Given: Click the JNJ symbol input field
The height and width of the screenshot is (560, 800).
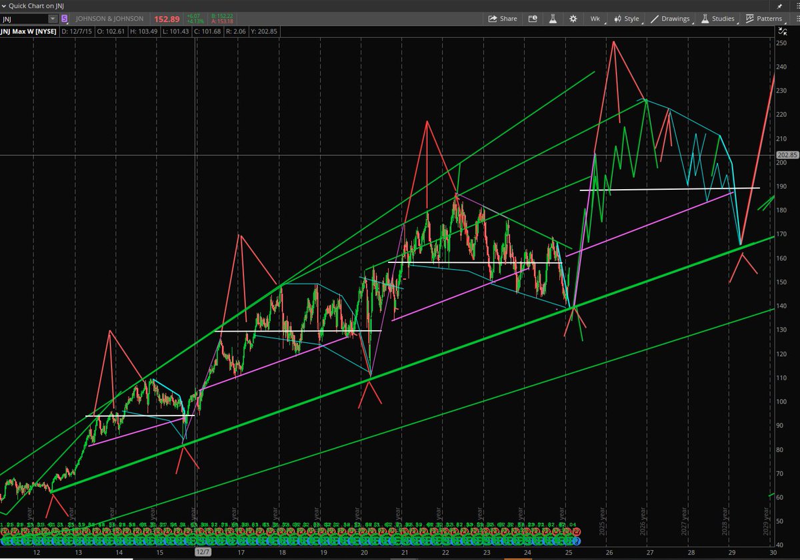Looking at the screenshot, I should tap(24, 19).
